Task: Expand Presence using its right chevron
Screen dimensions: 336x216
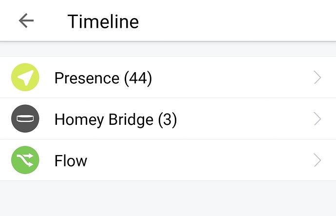Action: [x=317, y=78]
